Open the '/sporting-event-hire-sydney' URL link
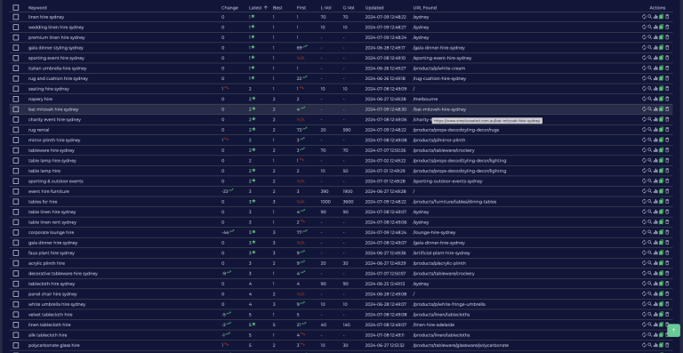683x353 pixels. tap(442, 58)
